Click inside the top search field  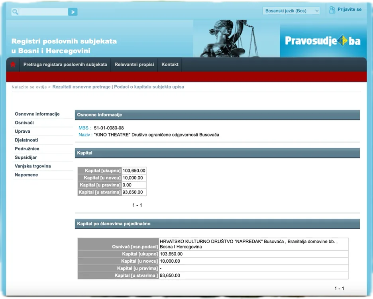click(43, 12)
